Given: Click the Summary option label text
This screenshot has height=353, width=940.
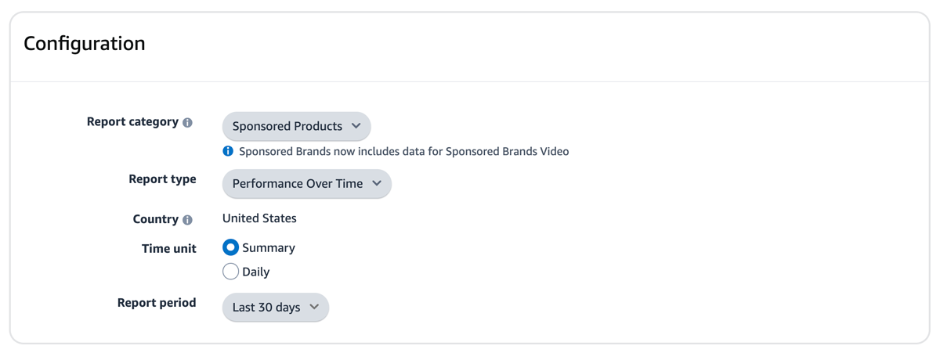Looking at the screenshot, I should point(269,248).
